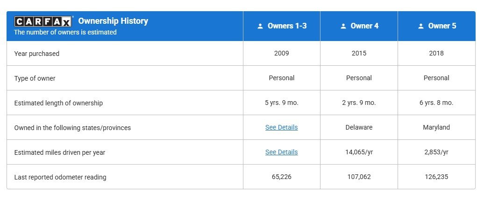Select the Maryland cell for Owner 5
Image resolution: width=477 pixels, height=200 pixels.
(x=436, y=127)
